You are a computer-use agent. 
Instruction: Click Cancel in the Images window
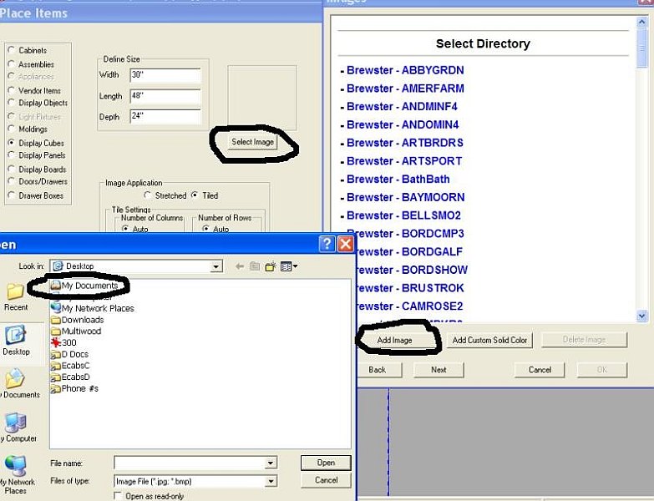(x=540, y=370)
